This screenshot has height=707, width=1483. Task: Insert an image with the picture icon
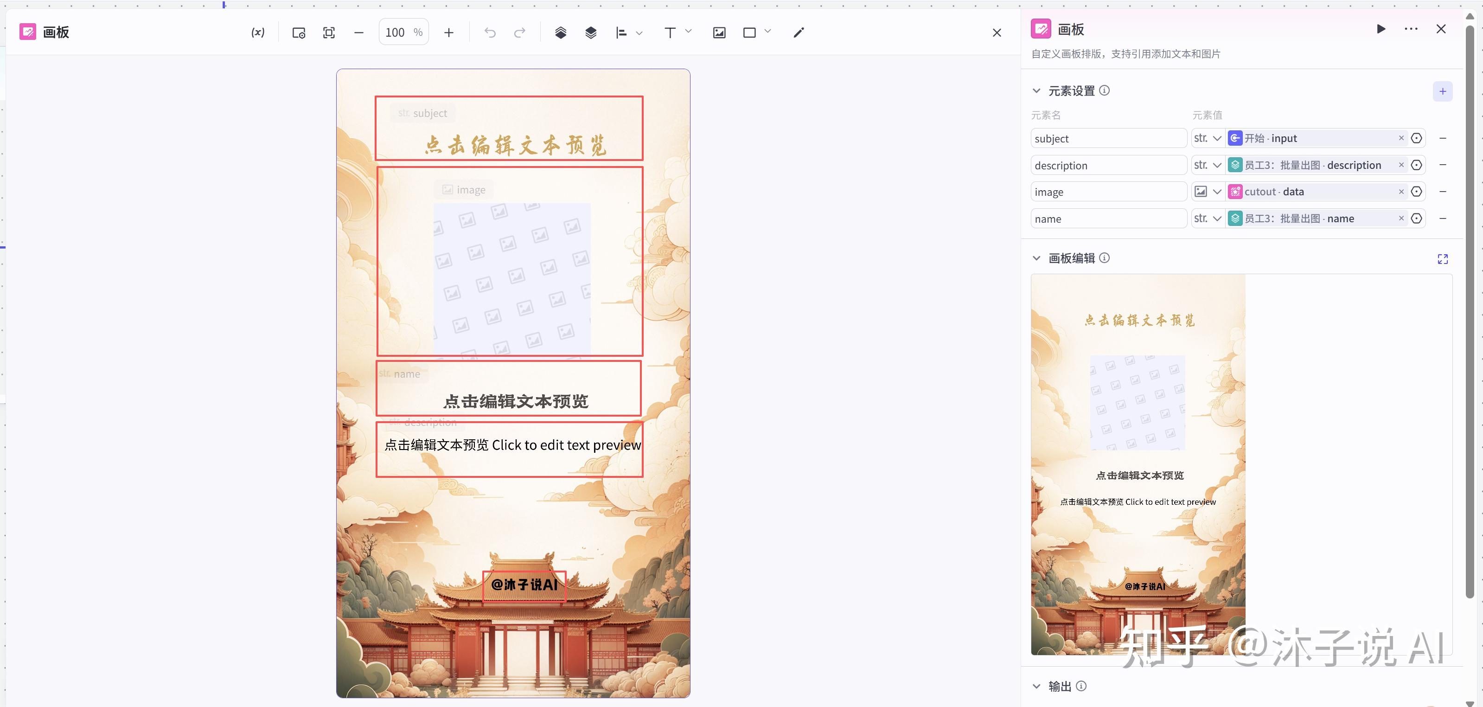tap(719, 33)
